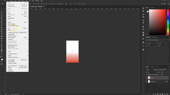Open the search magnifier at top right
Screen dimensions: 170x95
(x=162, y=4)
